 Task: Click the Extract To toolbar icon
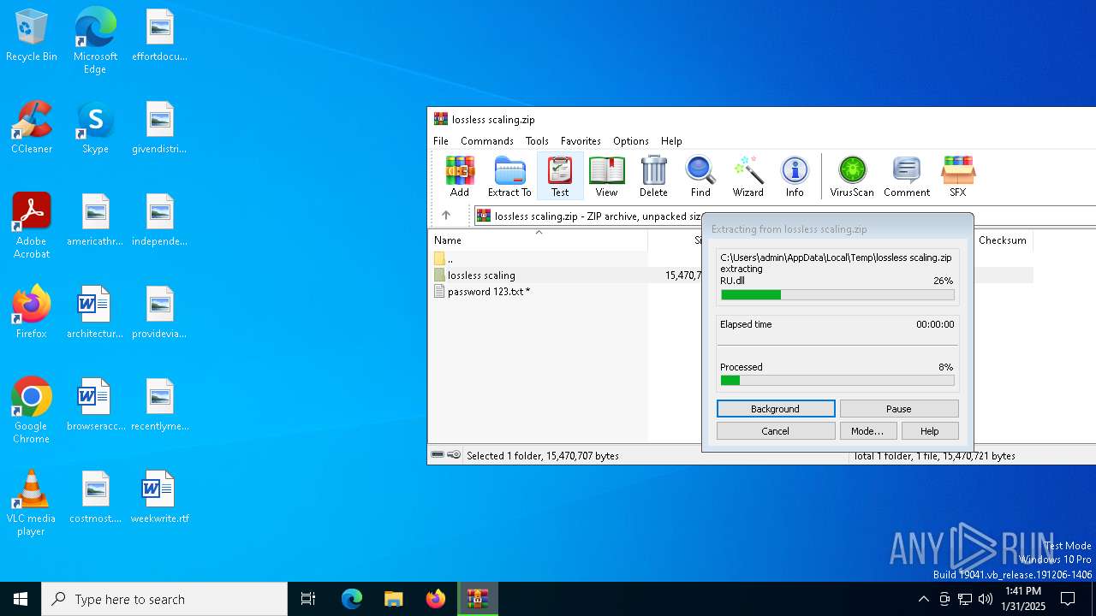coord(509,176)
